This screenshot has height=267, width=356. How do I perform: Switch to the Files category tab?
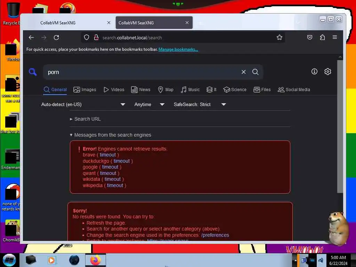pyautogui.click(x=262, y=90)
